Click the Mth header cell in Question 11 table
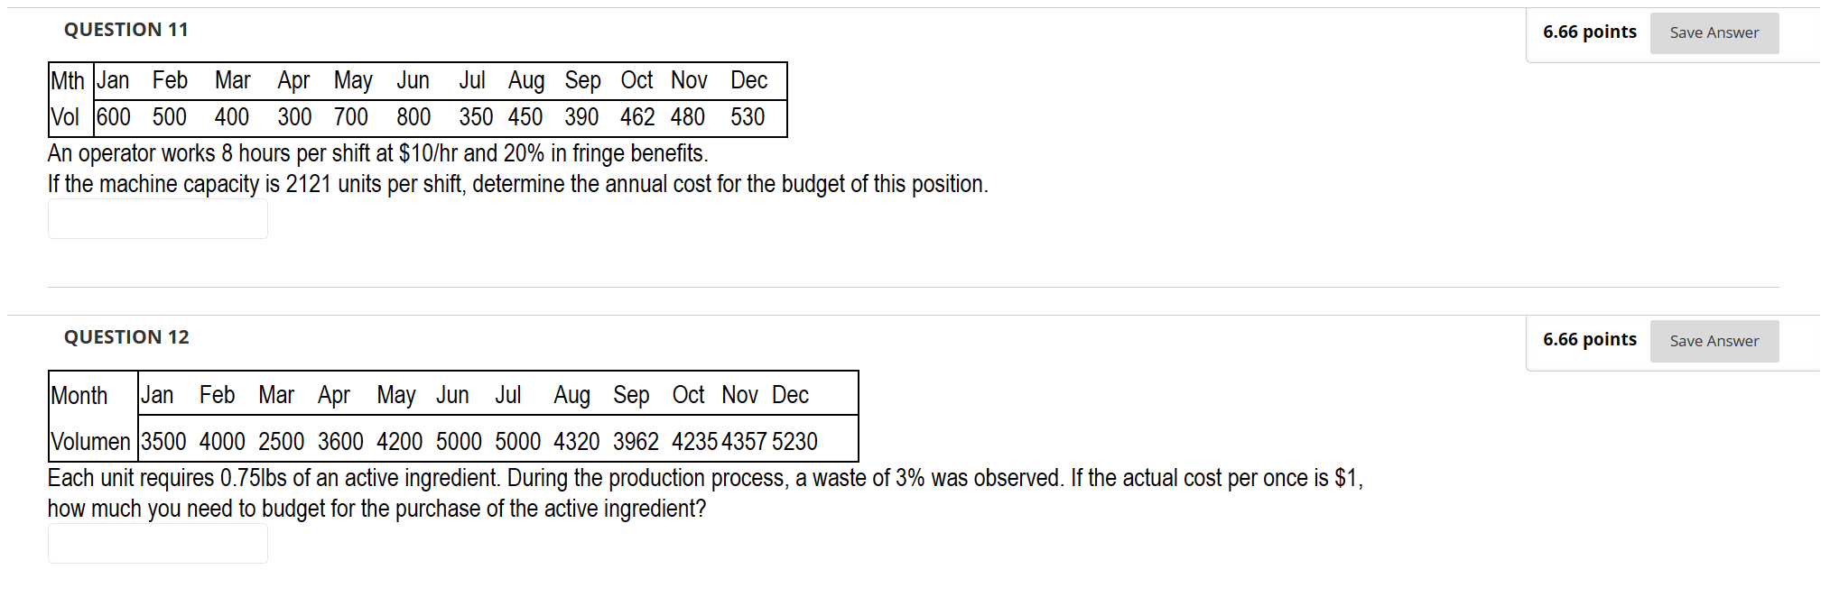This screenshot has height=597, width=1830. (68, 80)
